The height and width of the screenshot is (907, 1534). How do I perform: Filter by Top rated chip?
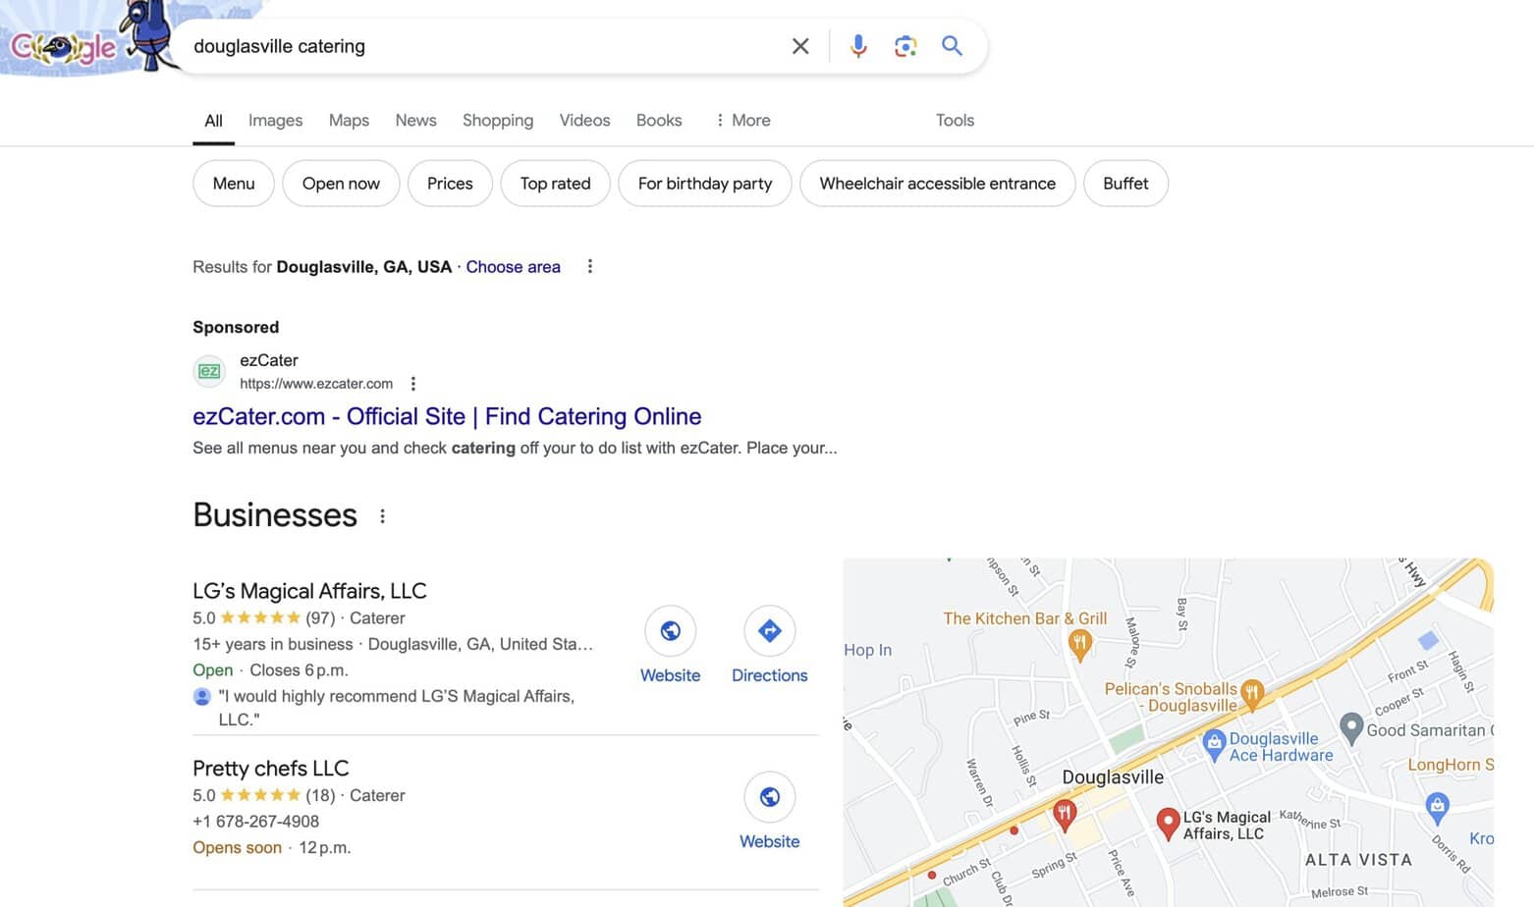coord(555,184)
